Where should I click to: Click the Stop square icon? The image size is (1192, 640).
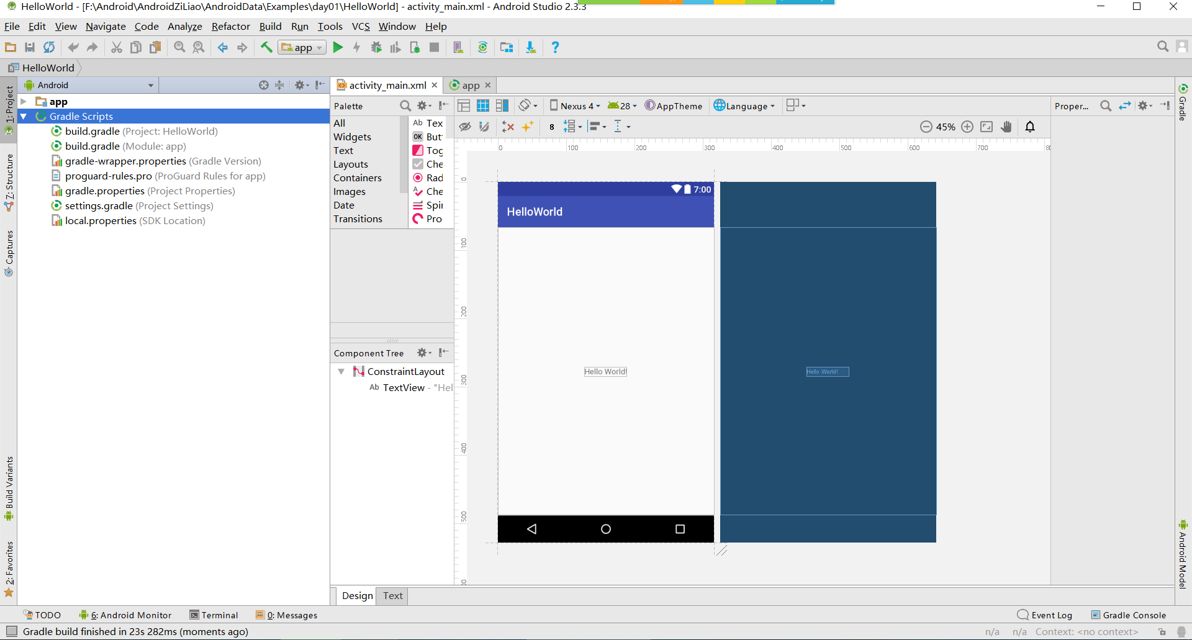click(x=435, y=47)
